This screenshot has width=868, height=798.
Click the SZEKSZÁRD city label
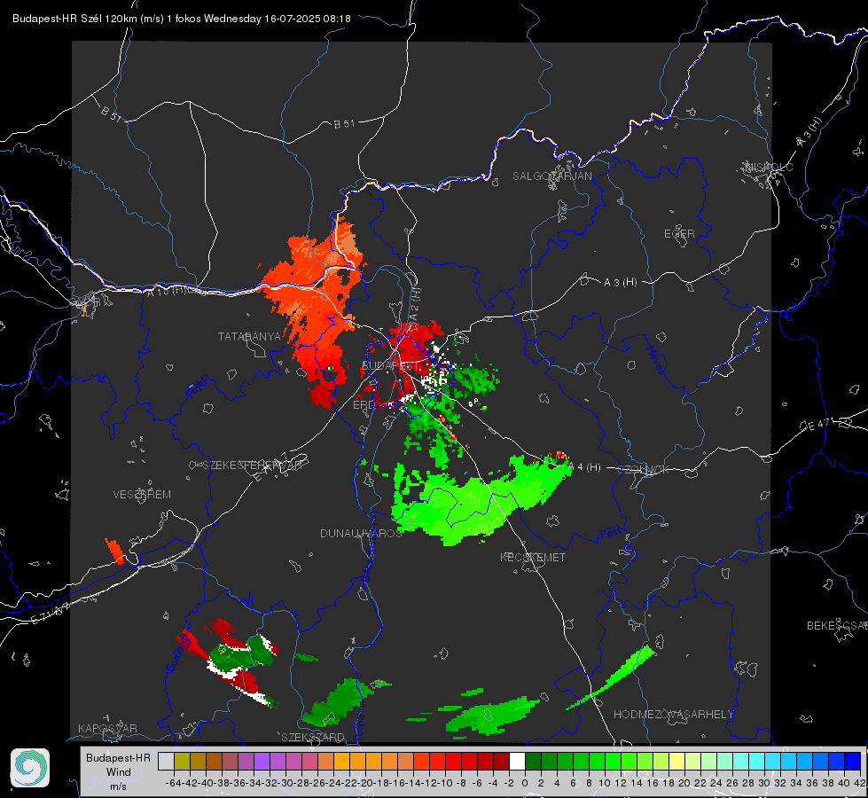[x=313, y=737]
